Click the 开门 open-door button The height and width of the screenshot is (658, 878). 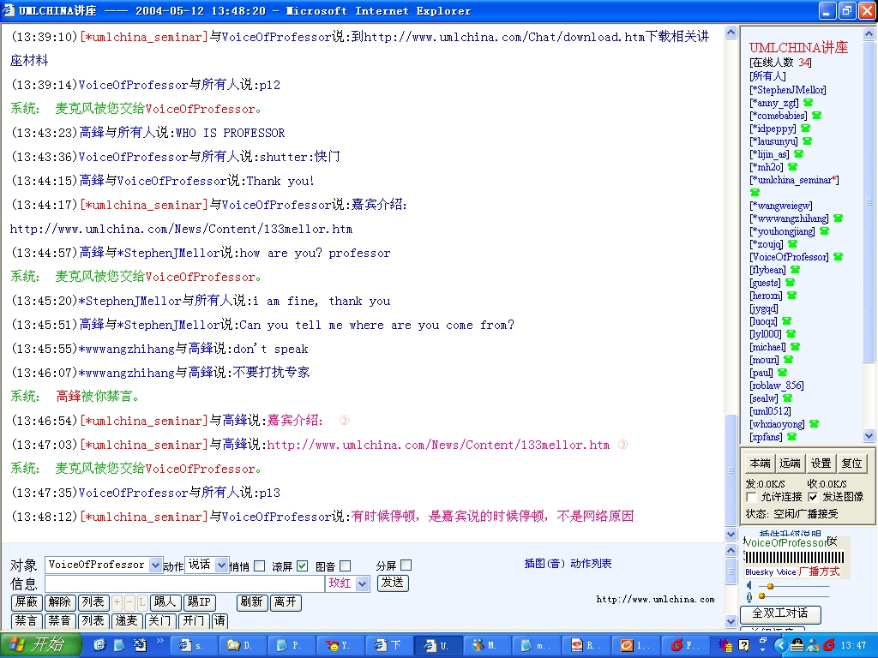click(194, 621)
